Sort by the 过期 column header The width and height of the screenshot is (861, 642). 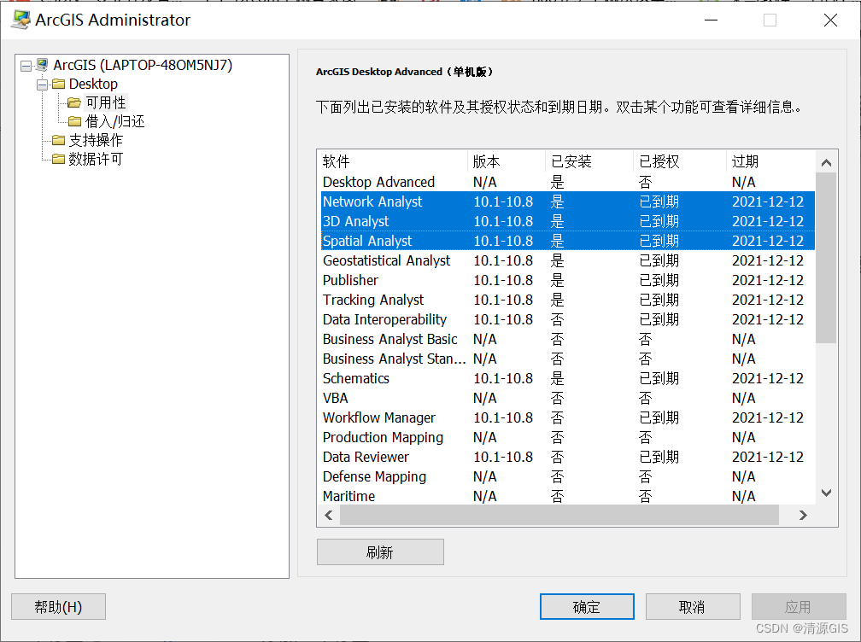coord(770,161)
